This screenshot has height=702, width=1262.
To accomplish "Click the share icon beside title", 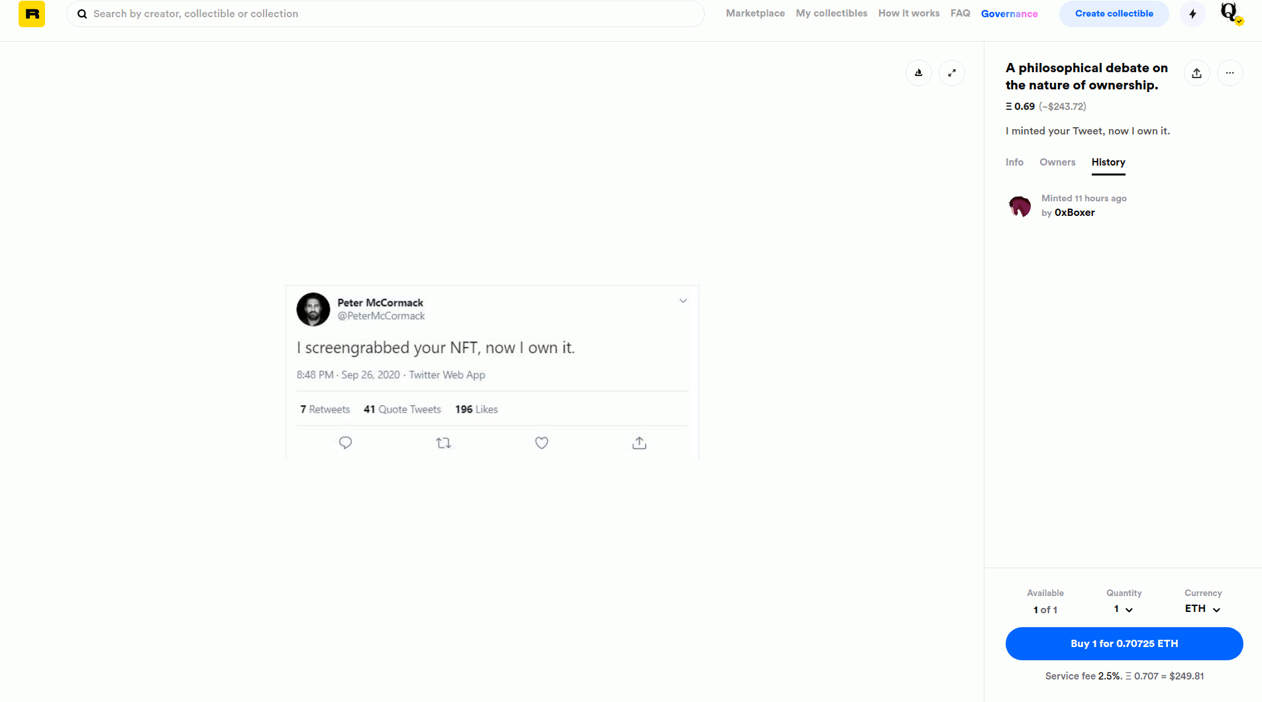I will point(1196,73).
